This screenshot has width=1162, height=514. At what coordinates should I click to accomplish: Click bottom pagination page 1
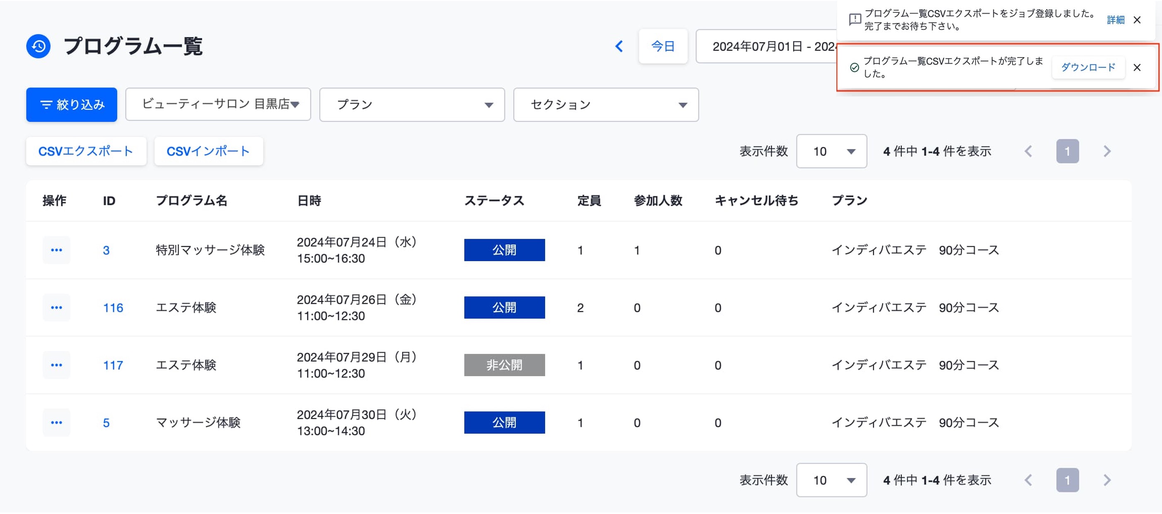(x=1067, y=480)
